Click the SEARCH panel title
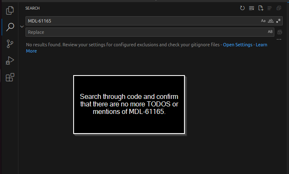This screenshot has height=174, width=289. click(x=33, y=8)
